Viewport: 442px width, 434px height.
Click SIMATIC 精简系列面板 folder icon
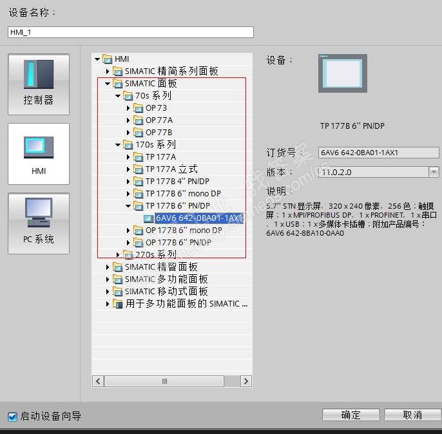tap(117, 71)
